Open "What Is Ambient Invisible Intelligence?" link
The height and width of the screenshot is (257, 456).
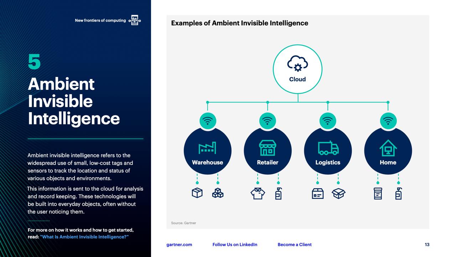tap(84, 237)
